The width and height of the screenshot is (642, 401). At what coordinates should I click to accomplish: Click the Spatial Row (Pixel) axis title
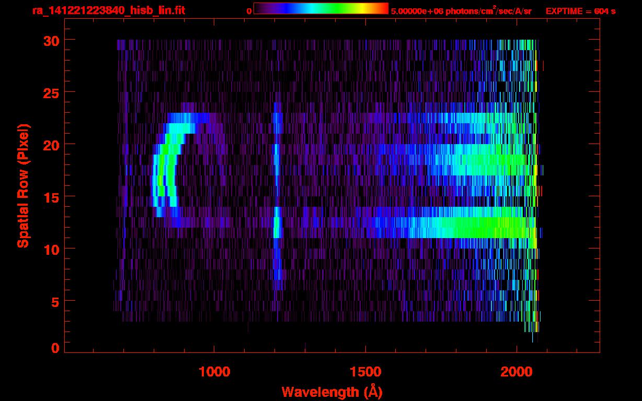pos(22,185)
